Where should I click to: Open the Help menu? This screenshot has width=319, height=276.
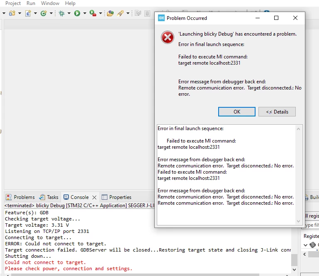pos(70,3)
